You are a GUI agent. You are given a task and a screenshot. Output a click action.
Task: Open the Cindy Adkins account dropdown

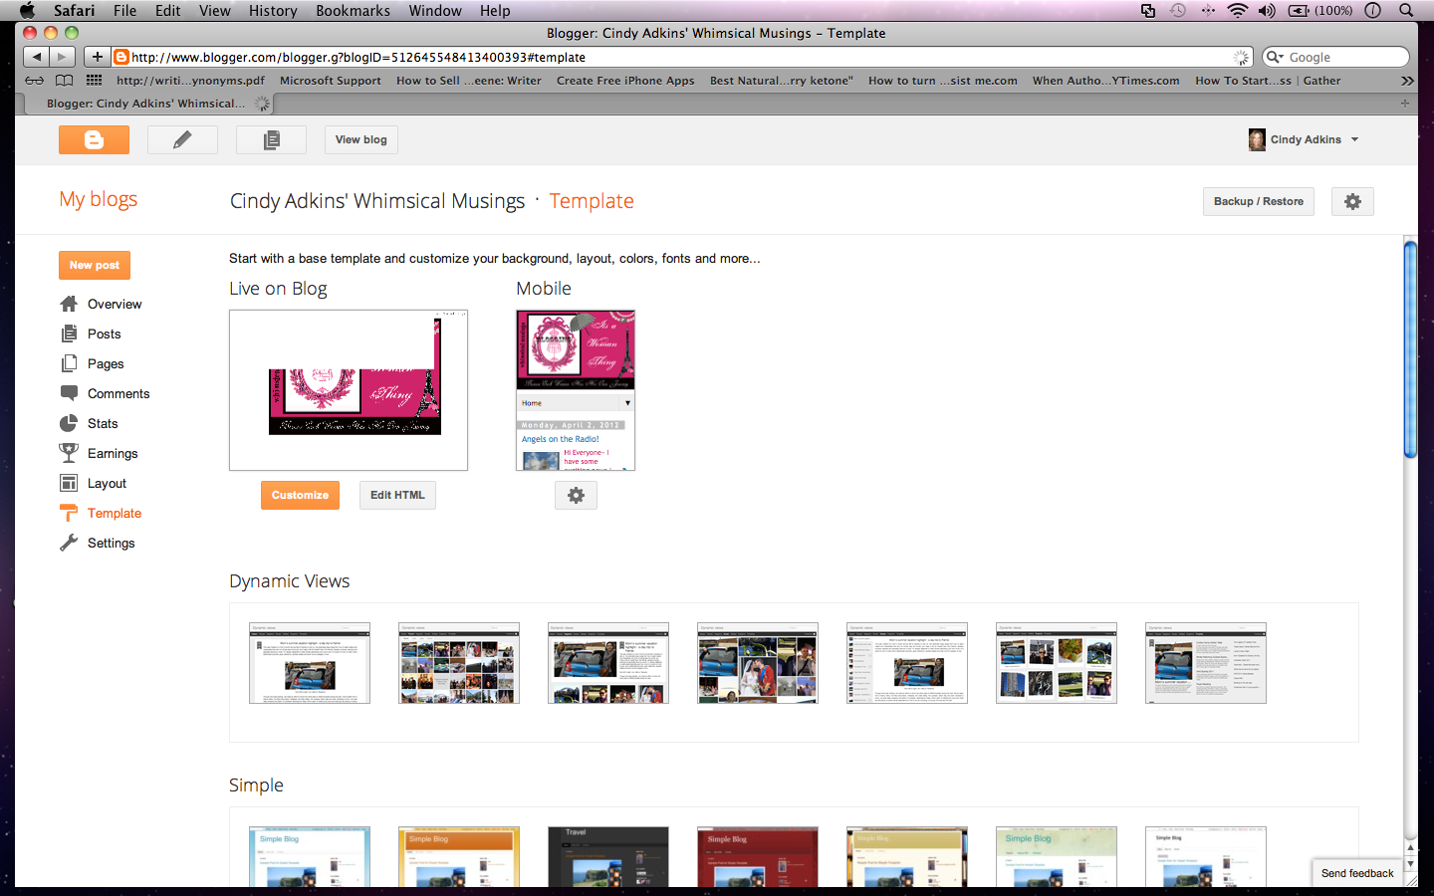tap(1304, 139)
